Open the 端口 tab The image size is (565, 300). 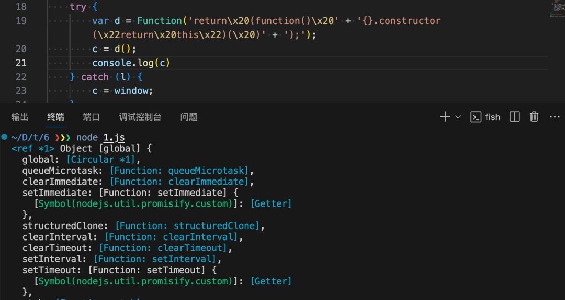pyautogui.click(x=91, y=117)
